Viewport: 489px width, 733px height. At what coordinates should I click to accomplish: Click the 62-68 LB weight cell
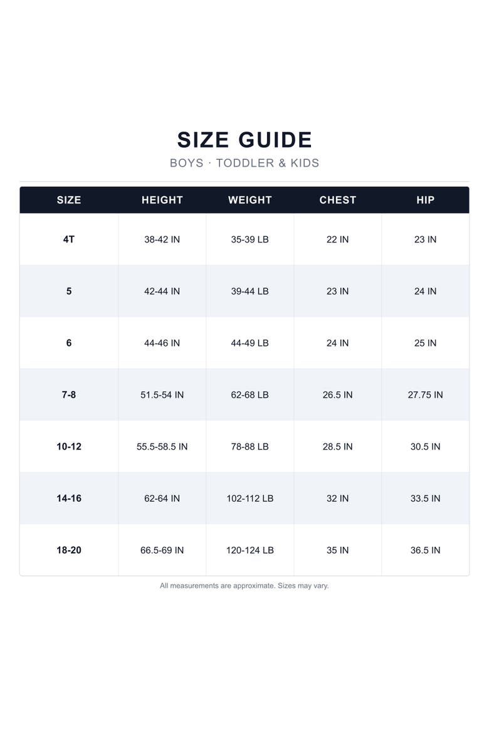(x=250, y=395)
